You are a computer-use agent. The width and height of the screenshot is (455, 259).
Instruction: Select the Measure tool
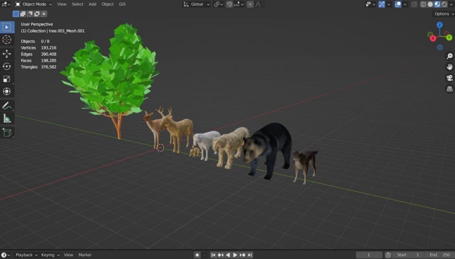7,118
